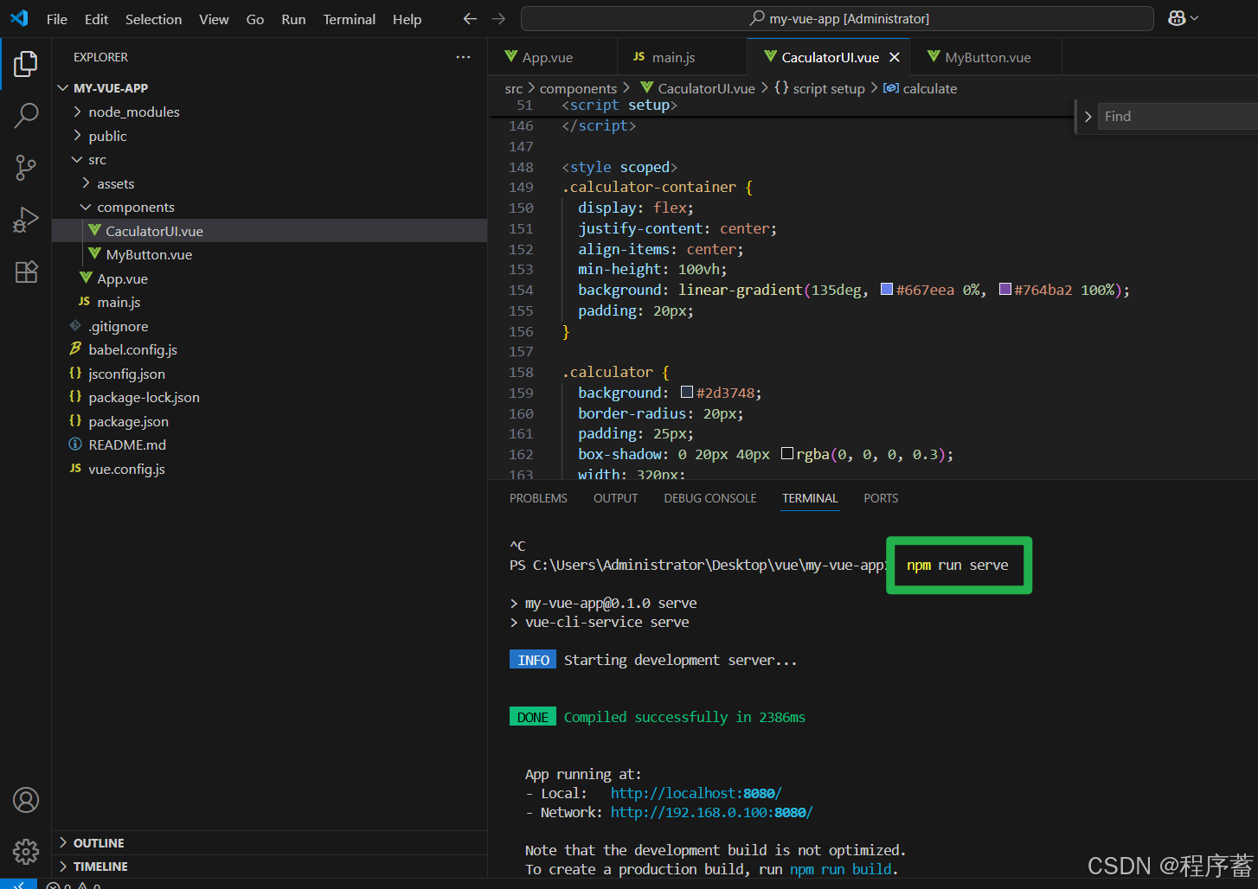This screenshot has height=889, width=1258.
Task: Open the http://192.168.0.100:8080/ network link
Action: (711, 812)
